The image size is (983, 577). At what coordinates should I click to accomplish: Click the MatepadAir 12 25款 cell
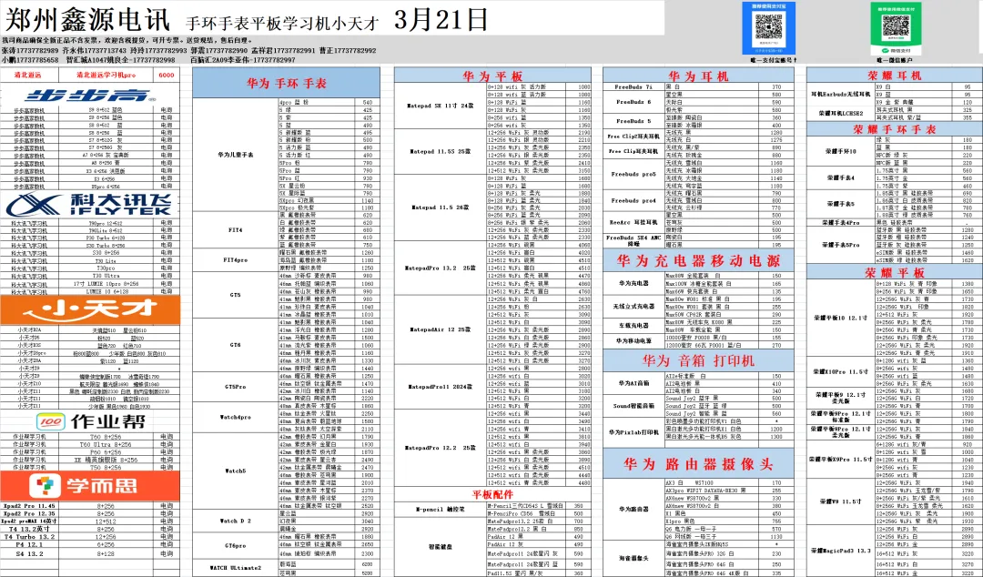441,329
